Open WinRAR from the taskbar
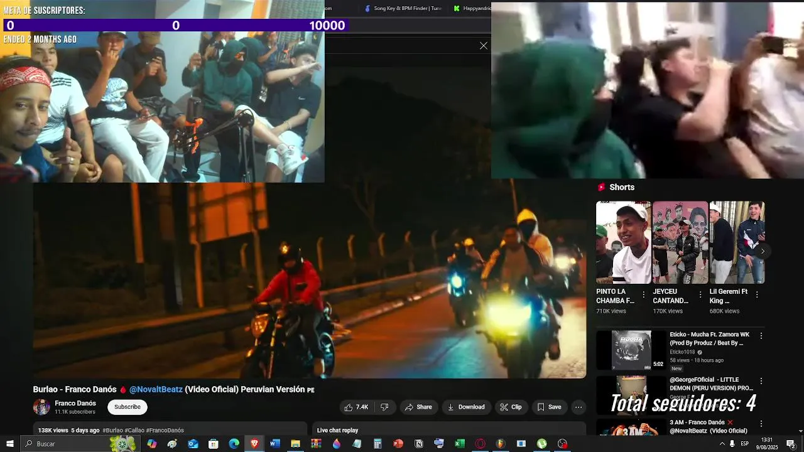 pos(316,444)
